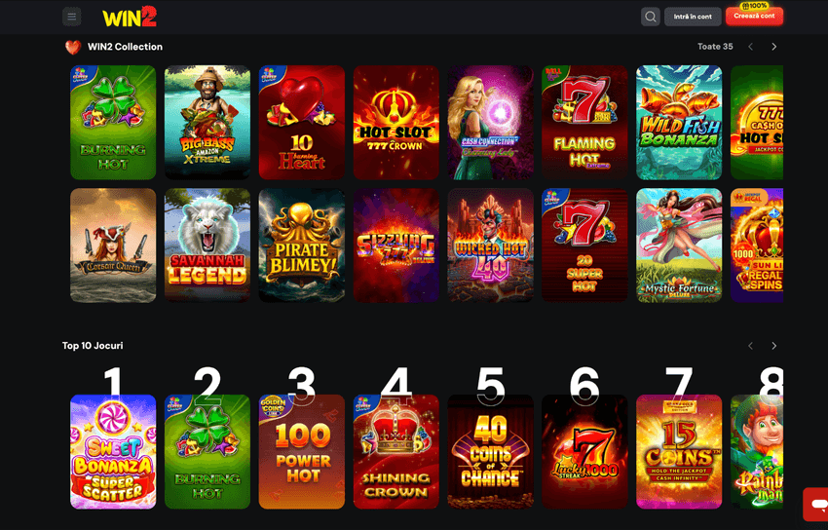Open the Mystic Fortune Deluxe game
Screen dimensions: 828x530
679,246
